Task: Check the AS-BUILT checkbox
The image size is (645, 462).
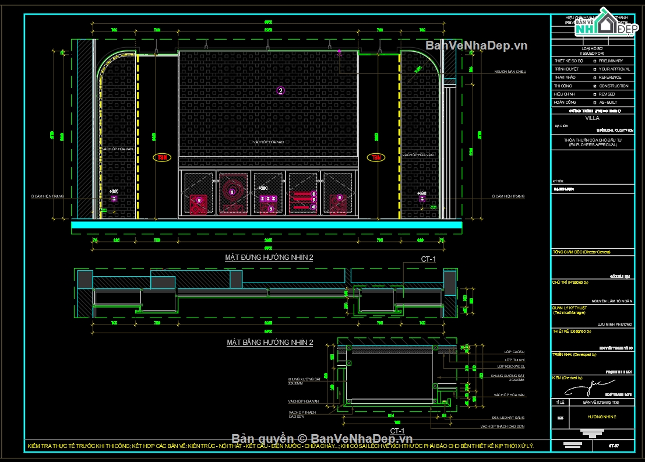Action: 594,102
